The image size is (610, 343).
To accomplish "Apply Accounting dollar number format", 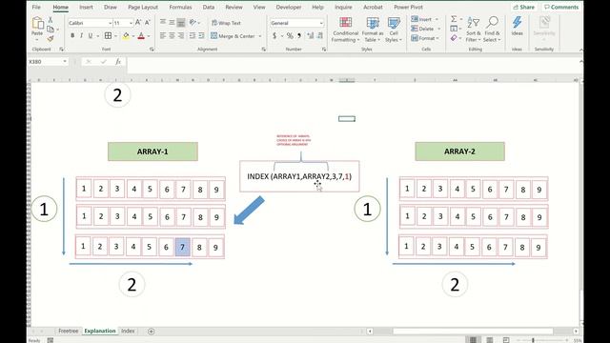I will point(274,36).
